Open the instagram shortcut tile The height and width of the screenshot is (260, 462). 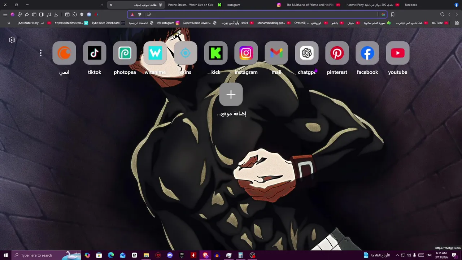point(246,53)
